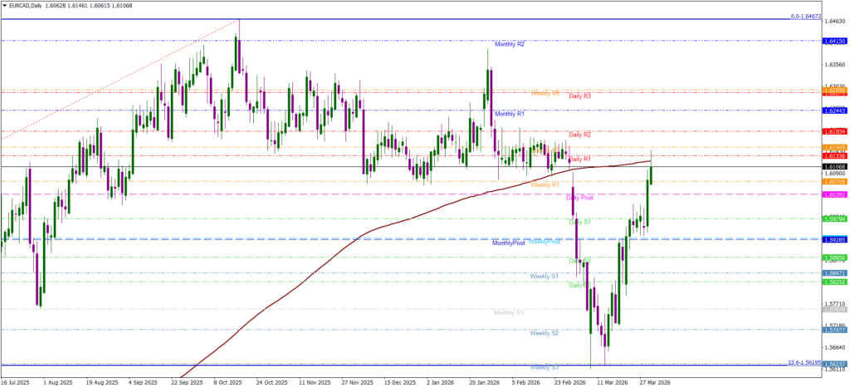850x388 pixels.
Task: Click the Daily R3 label
Action: click(579, 96)
